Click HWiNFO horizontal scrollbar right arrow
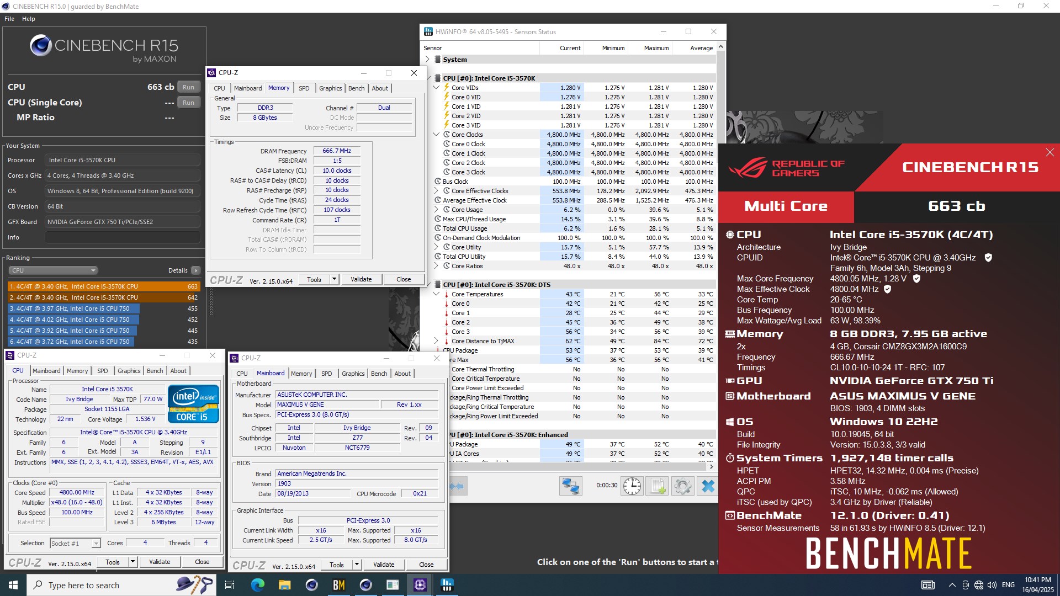Image resolution: width=1060 pixels, height=596 pixels. point(711,466)
